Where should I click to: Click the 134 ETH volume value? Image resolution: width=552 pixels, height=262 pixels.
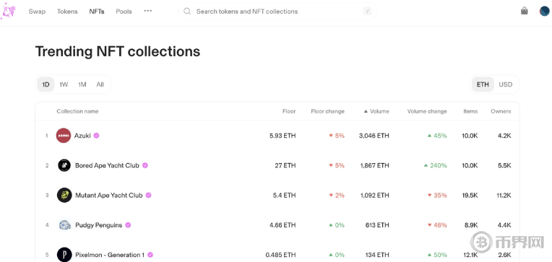[x=377, y=255]
